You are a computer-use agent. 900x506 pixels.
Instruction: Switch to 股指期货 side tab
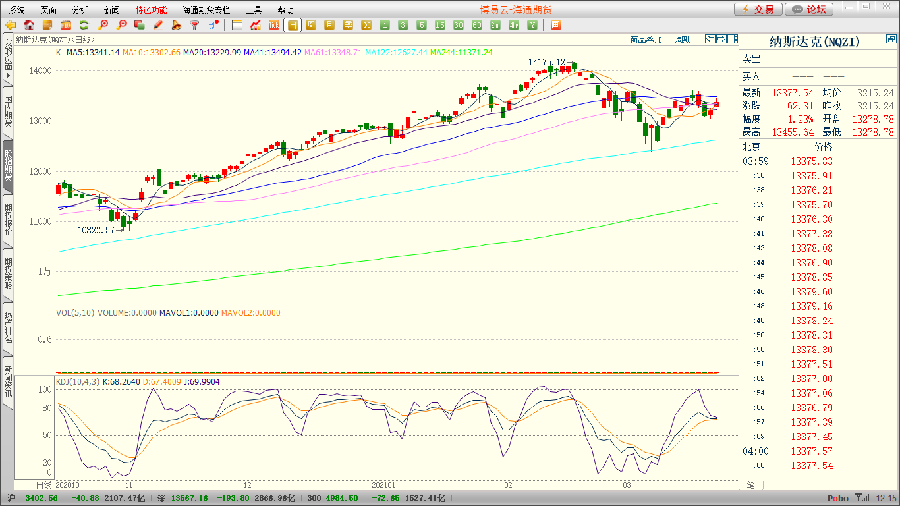pos(8,166)
